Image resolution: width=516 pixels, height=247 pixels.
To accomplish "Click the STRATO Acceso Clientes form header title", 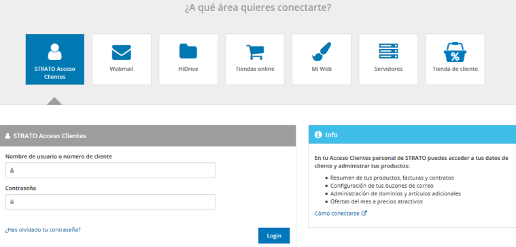I will (50, 135).
